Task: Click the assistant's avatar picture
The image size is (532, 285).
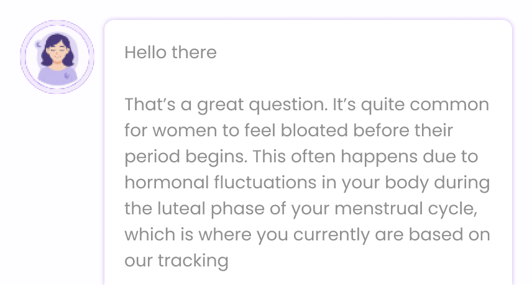Action: click(x=57, y=57)
